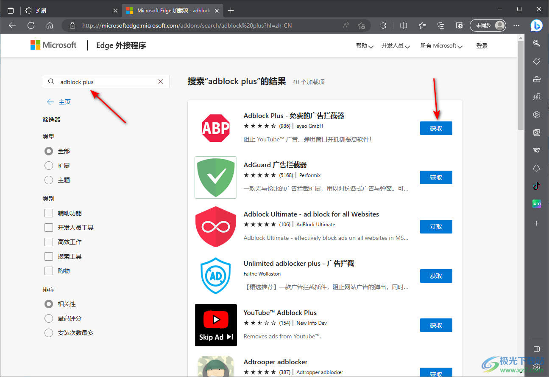Open Edge 外接程序 home link

click(x=121, y=45)
